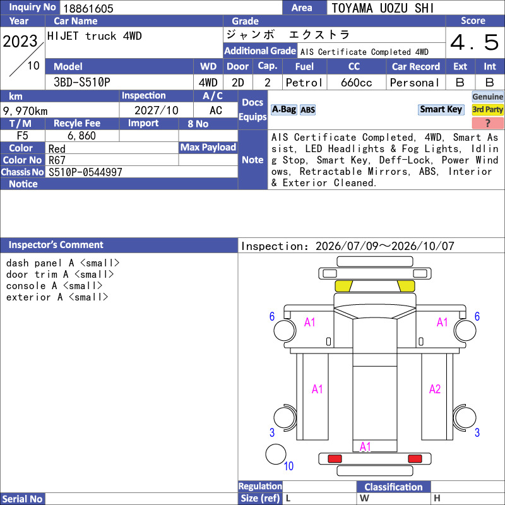Click the color value Red
This screenshot has height=505, width=505.
click(57, 148)
